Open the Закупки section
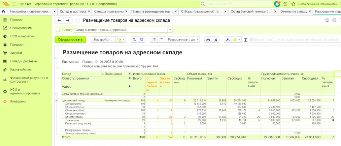Image resolution: width=341 pixels, height=146 pixels. point(16,53)
